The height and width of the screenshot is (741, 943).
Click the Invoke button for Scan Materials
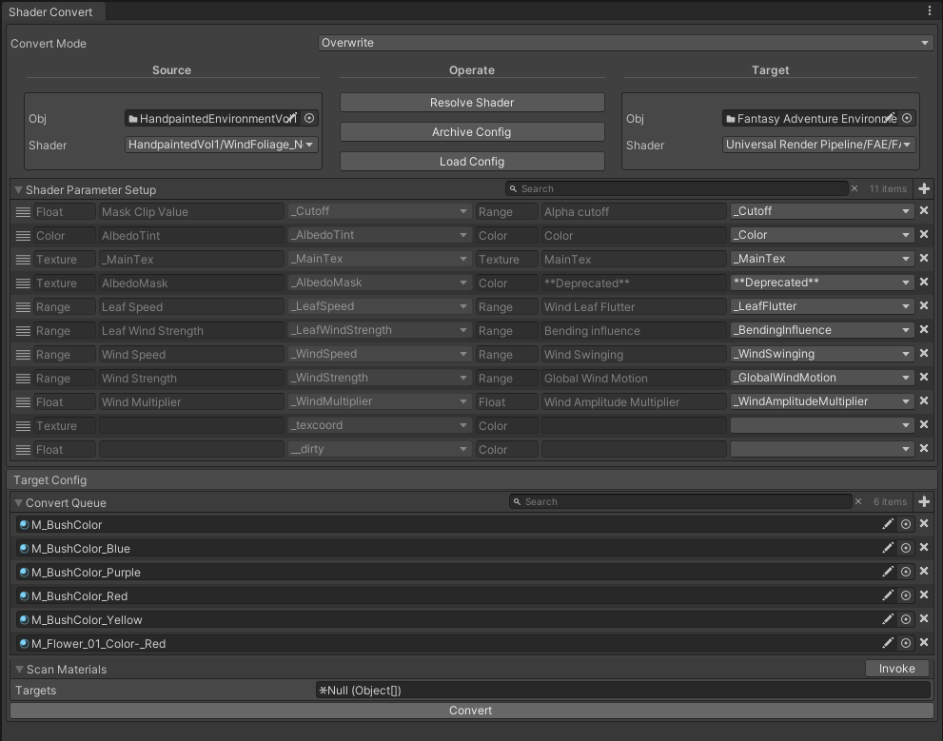pos(895,668)
